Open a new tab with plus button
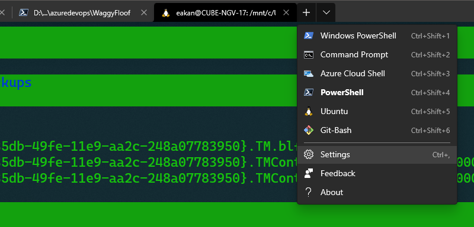The image size is (474, 227). [x=306, y=12]
